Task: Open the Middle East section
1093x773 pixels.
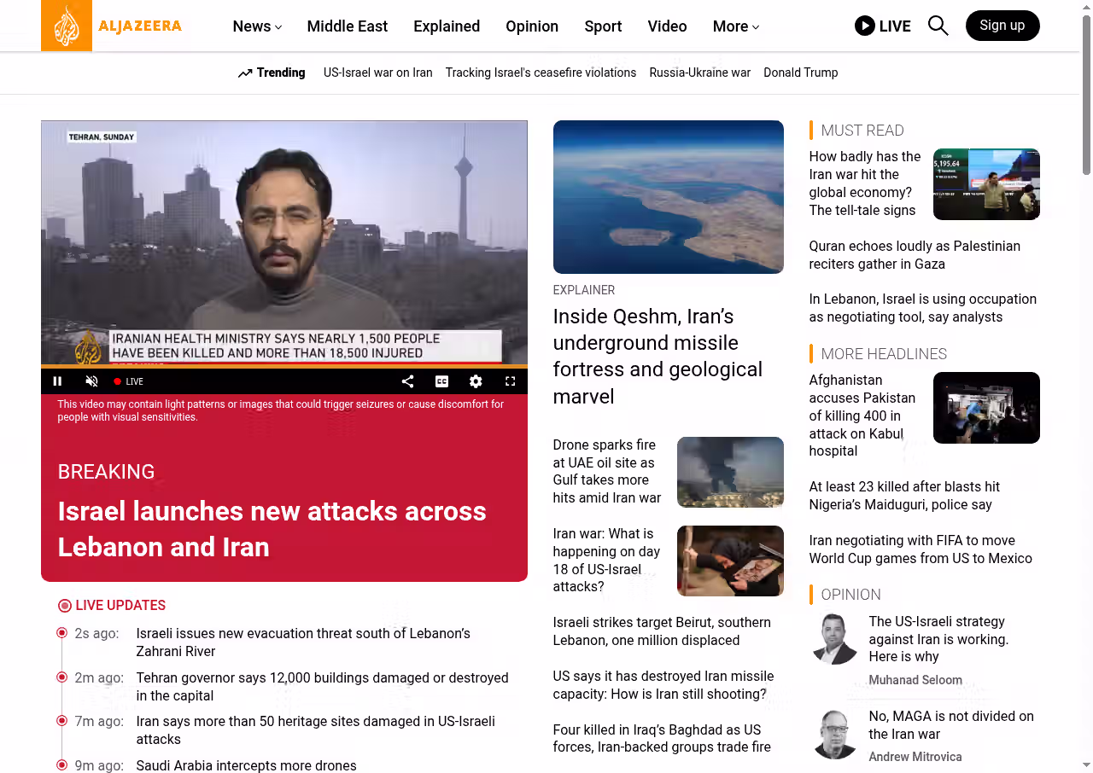Action: click(348, 26)
